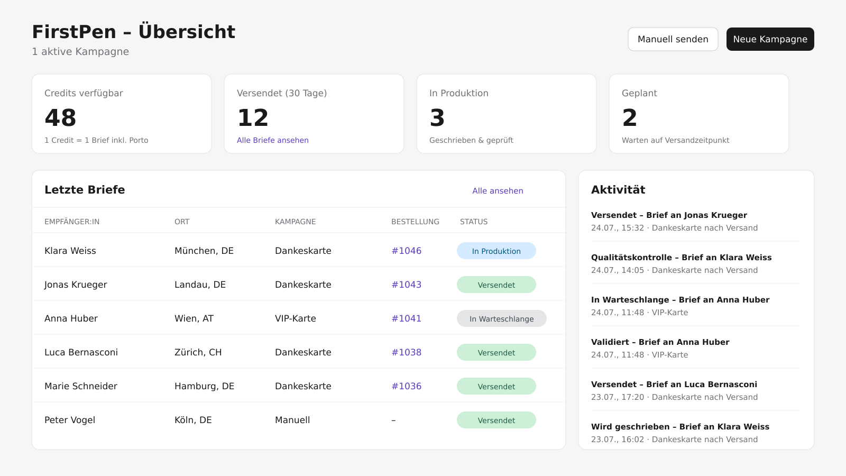Viewport: 846px width, 476px height.
Task: Open order #1046
Action: [x=406, y=251]
